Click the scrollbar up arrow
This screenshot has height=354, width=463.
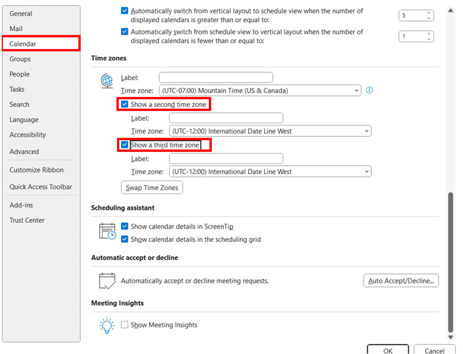click(x=450, y=11)
